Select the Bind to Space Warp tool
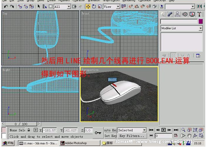206x147 pixels. [x=31, y=6]
